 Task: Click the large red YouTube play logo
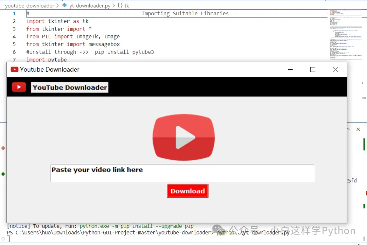click(x=183, y=137)
